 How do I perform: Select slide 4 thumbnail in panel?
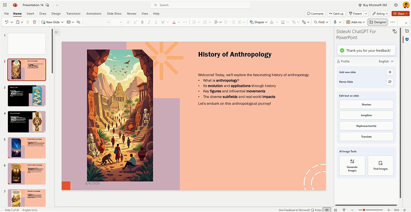click(x=26, y=121)
